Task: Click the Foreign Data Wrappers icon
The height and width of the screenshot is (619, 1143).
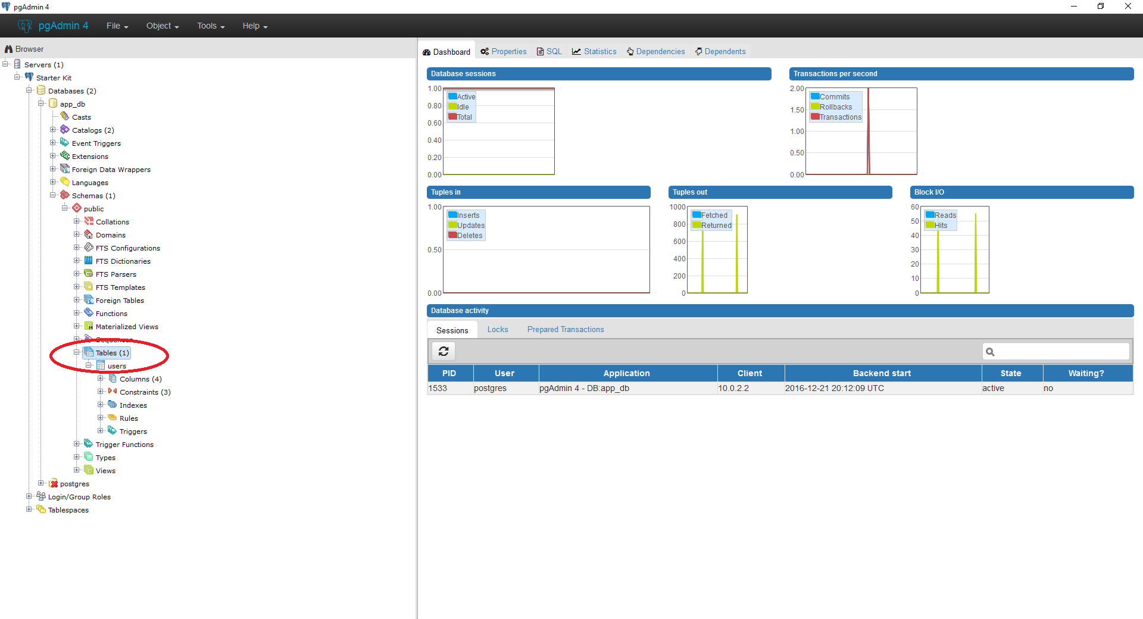Action: pyautogui.click(x=65, y=169)
